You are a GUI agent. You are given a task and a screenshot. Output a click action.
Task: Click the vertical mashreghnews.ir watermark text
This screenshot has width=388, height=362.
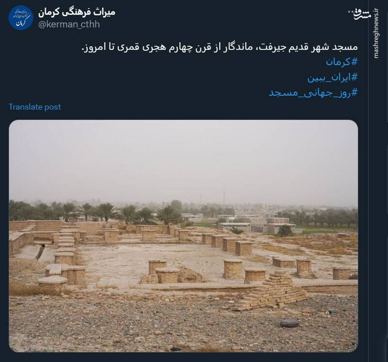click(376, 33)
